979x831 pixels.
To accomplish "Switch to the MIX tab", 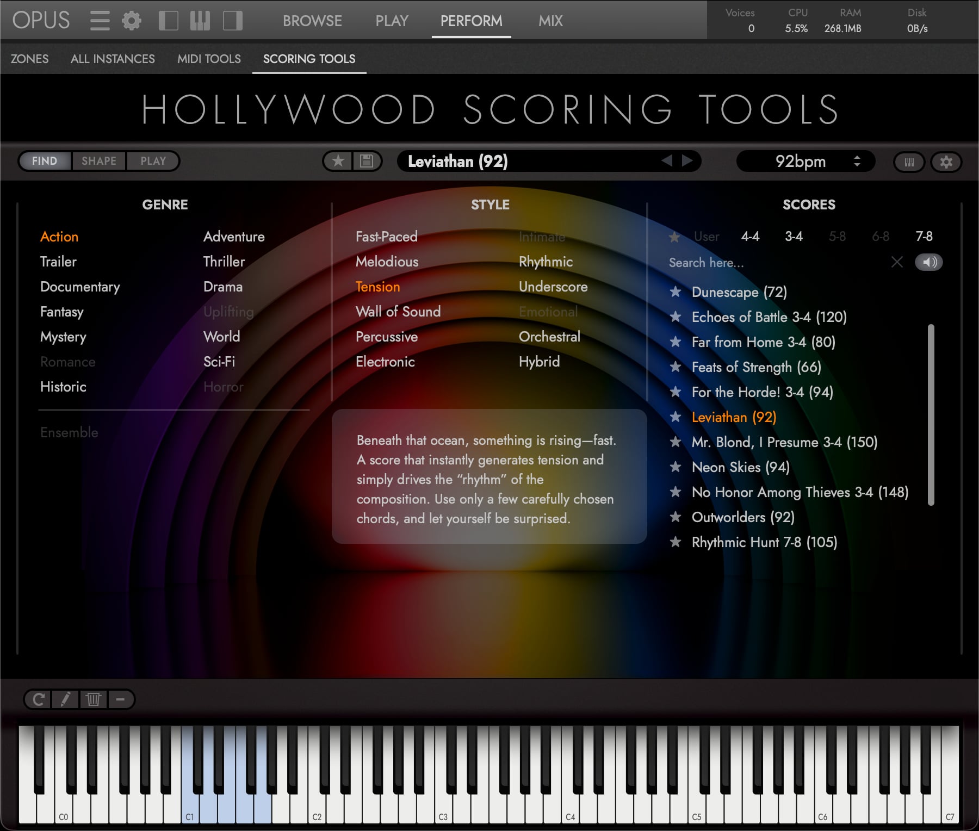I will tap(550, 21).
